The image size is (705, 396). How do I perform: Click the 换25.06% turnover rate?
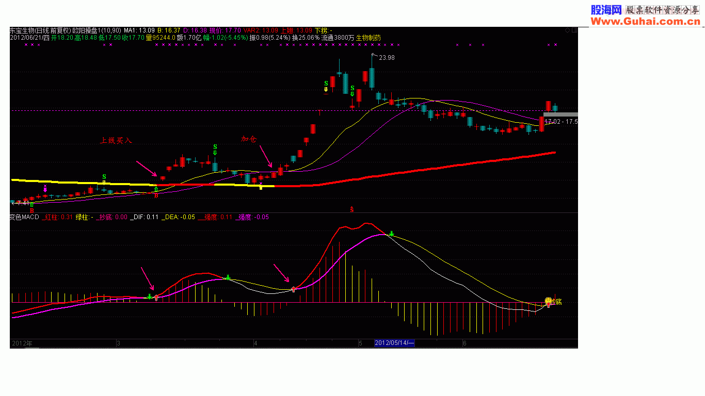click(306, 38)
